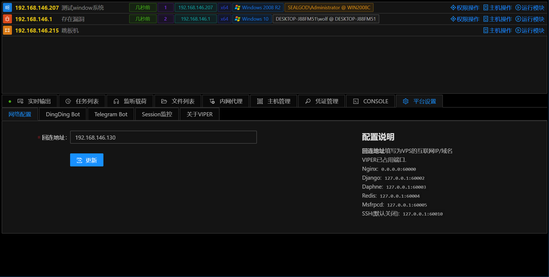This screenshot has height=277, width=549.
Task: Click the blue Windows host icon for 192.168.146.207
Action: click(7, 8)
